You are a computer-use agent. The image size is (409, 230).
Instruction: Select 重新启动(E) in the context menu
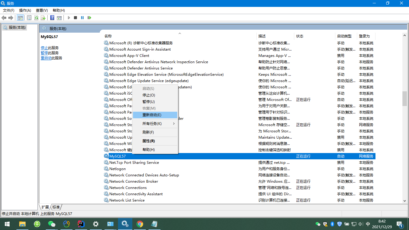click(x=152, y=115)
